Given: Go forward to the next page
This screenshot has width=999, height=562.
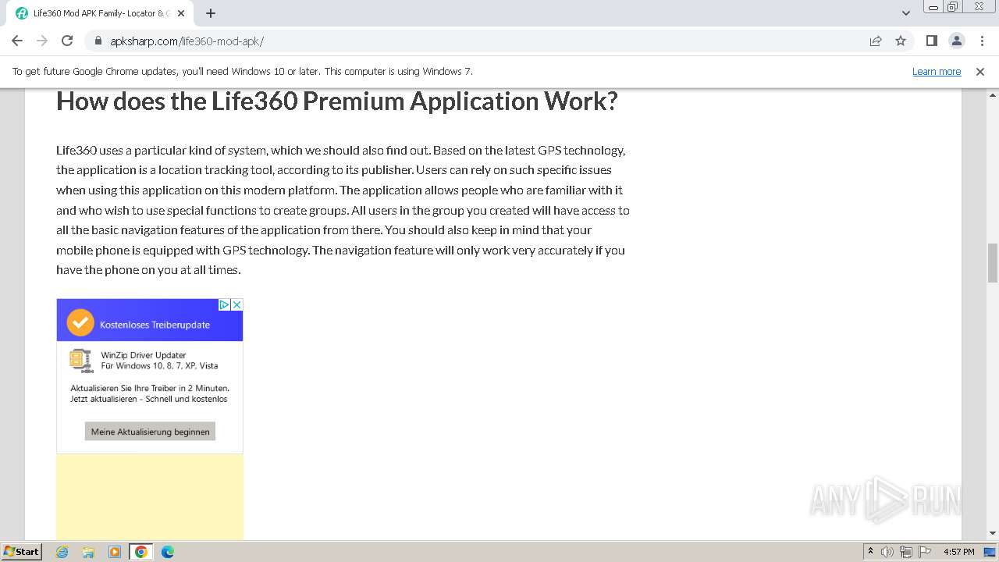Looking at the screenshot, I should (42, 41).
